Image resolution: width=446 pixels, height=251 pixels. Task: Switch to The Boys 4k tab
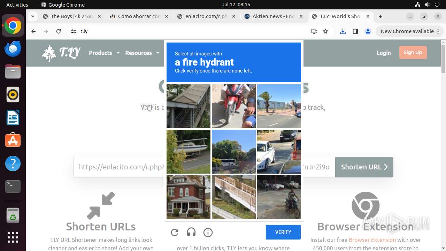pos(72,16)
